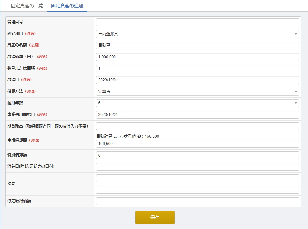Select the 固定資産の追加 tab

click(67, 6)
